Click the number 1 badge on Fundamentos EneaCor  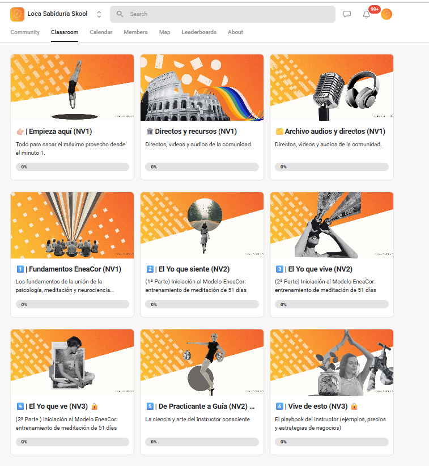(20, 269)
